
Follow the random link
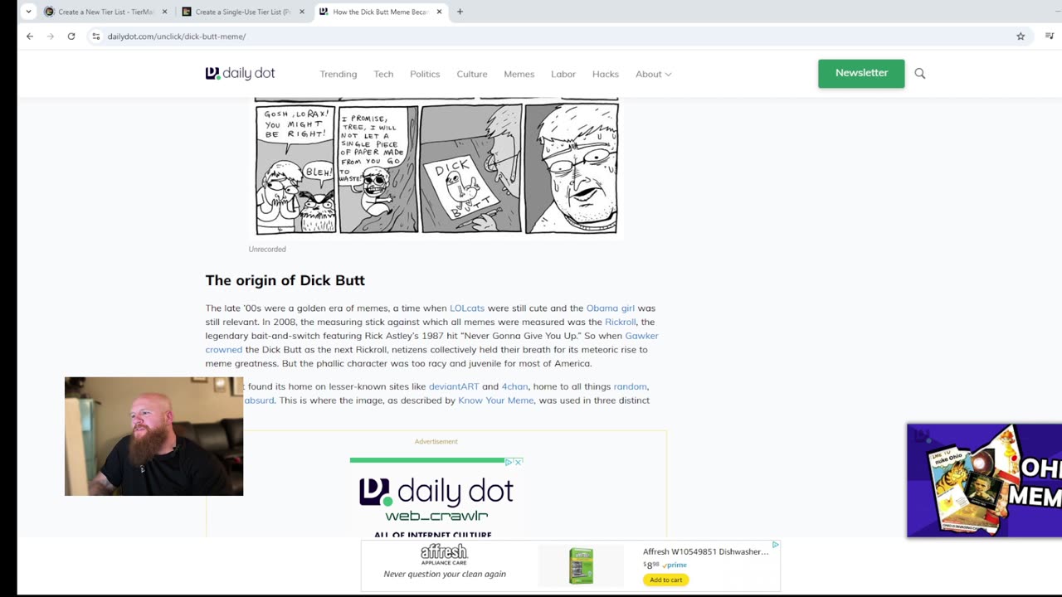pos(631,386)
